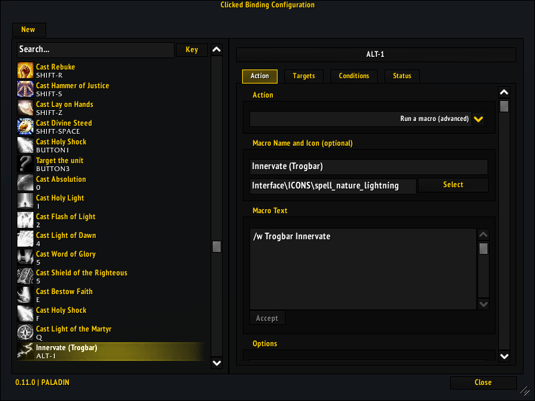The image size is (535, 401).
Task: Select the Cast Light of the Martyr row
Action: pos(111,333)
